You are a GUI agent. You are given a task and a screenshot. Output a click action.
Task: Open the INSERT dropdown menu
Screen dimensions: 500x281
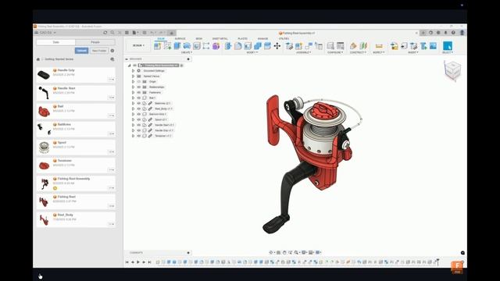point(413,52)
